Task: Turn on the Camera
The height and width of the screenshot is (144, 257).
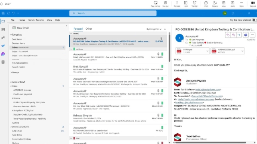Action: tap(253, 3)
